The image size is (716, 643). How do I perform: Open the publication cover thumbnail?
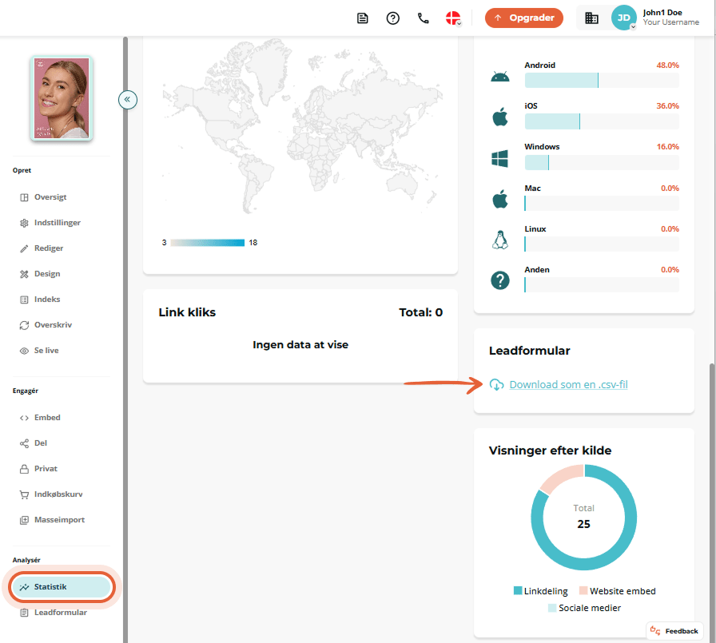[x=62, y=98]
